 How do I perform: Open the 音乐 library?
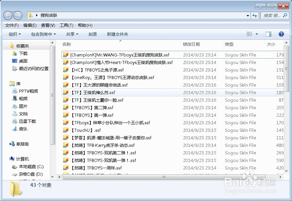(x=23, y=129)
